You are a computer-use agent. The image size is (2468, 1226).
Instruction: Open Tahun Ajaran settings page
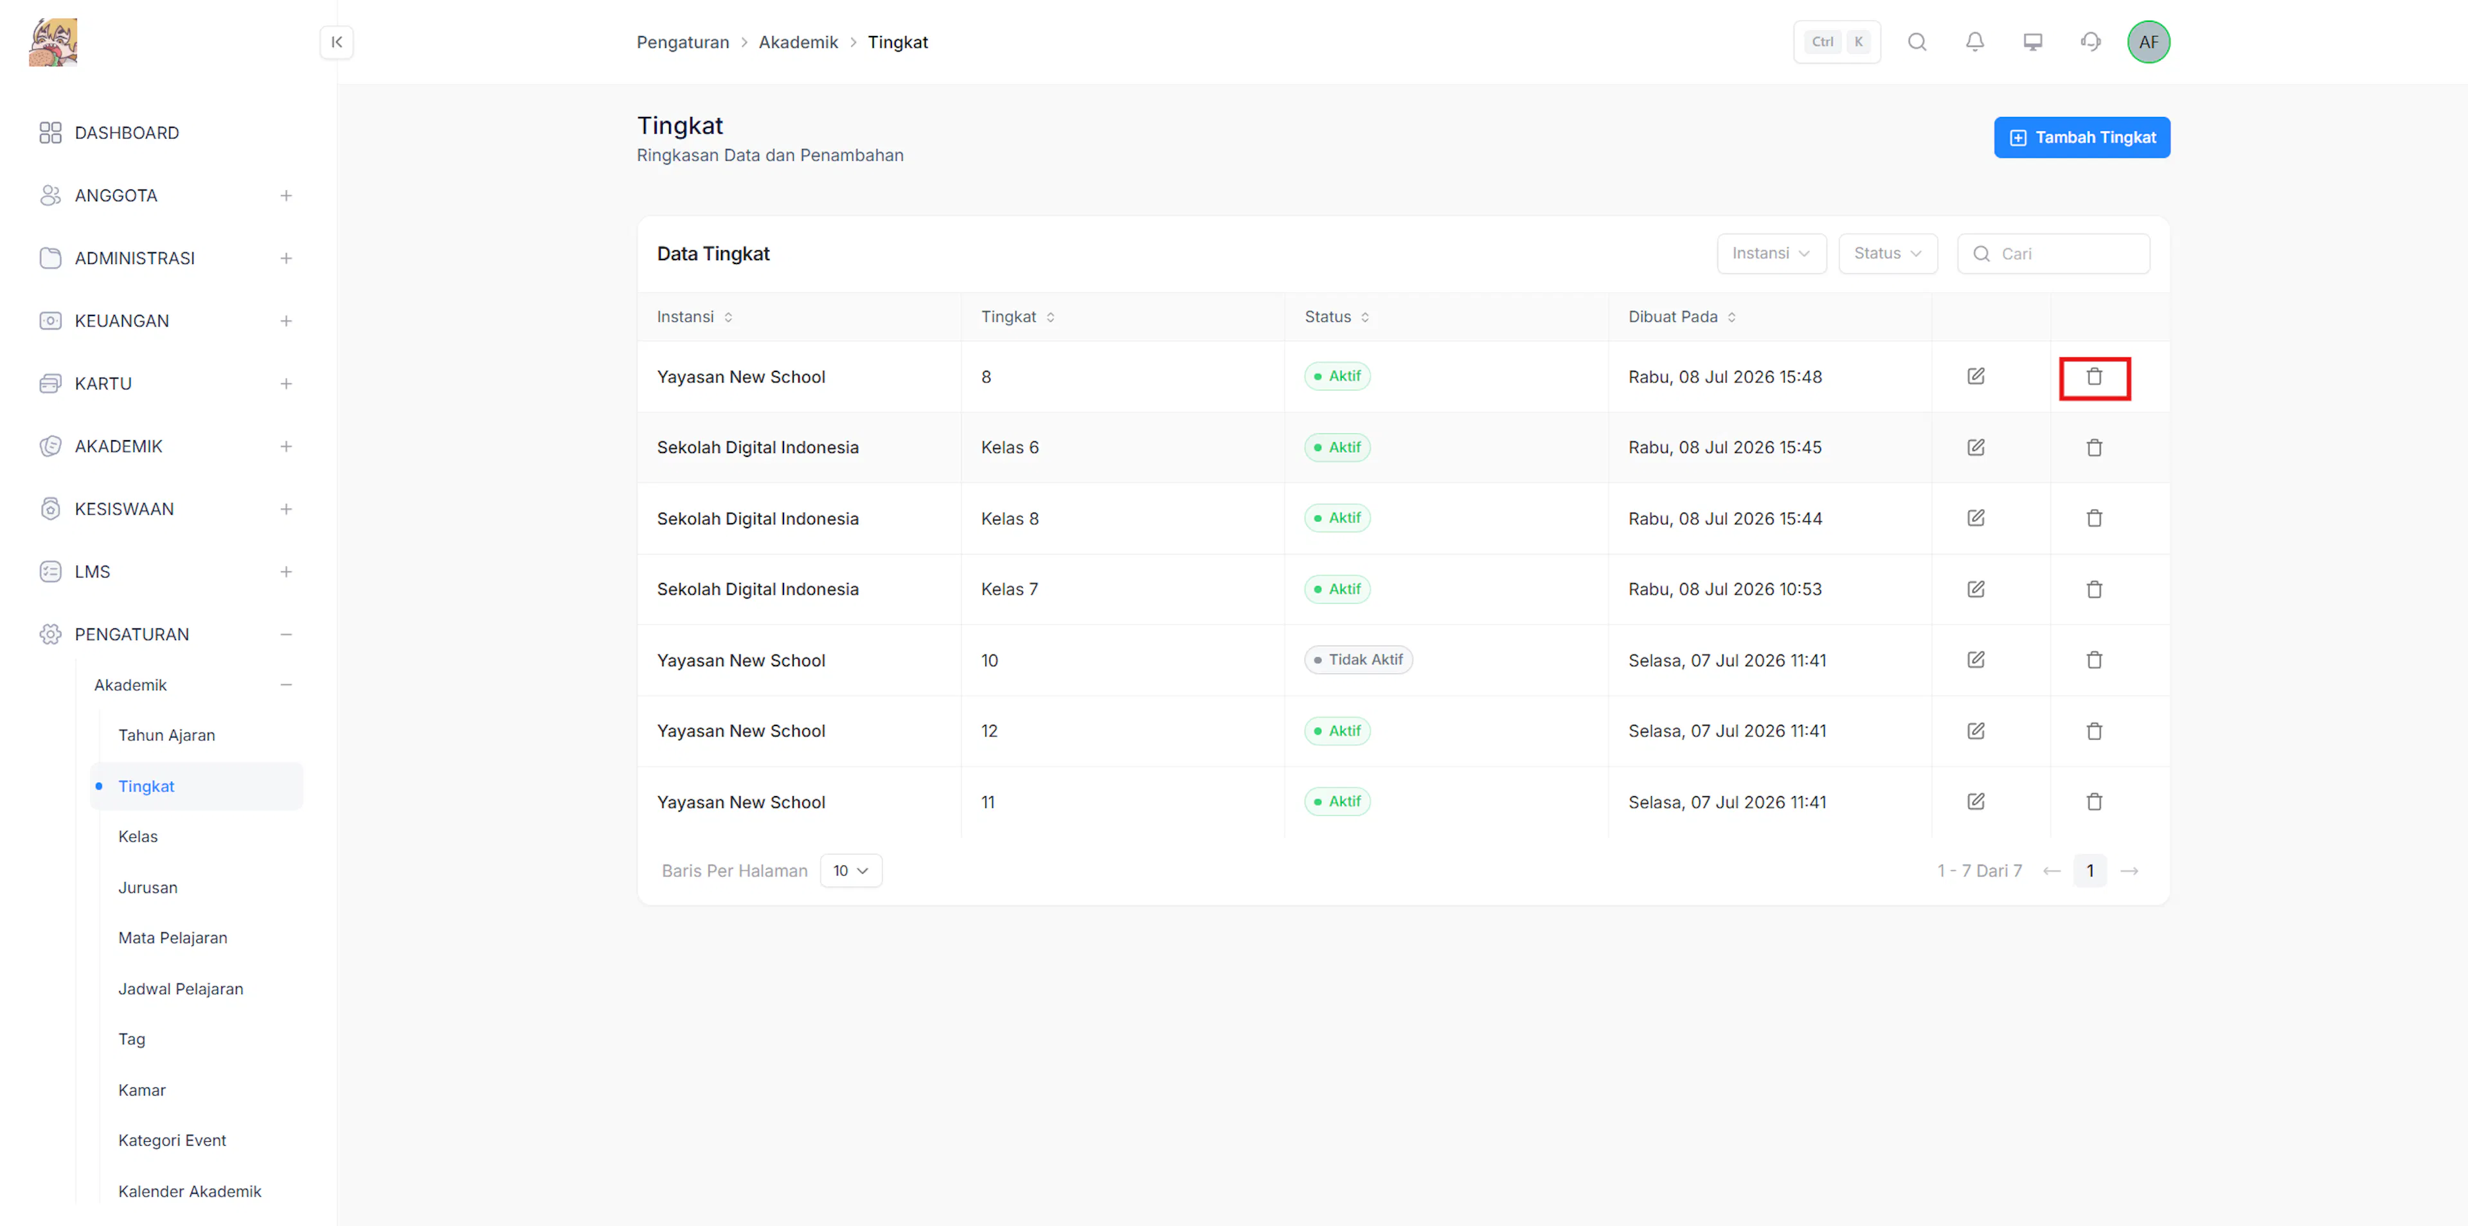coord(166,736)
